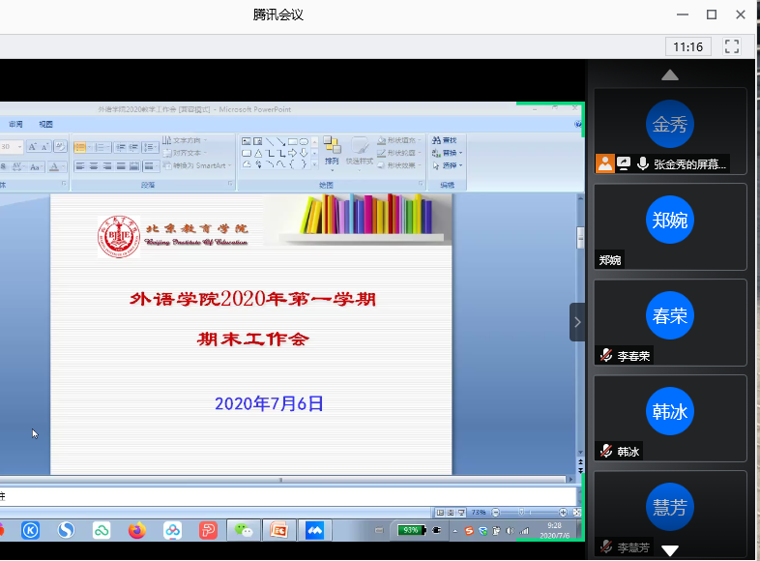This screenshot has width=760, height=561.
Task: Toggle align text left
Action: [80, 166]
